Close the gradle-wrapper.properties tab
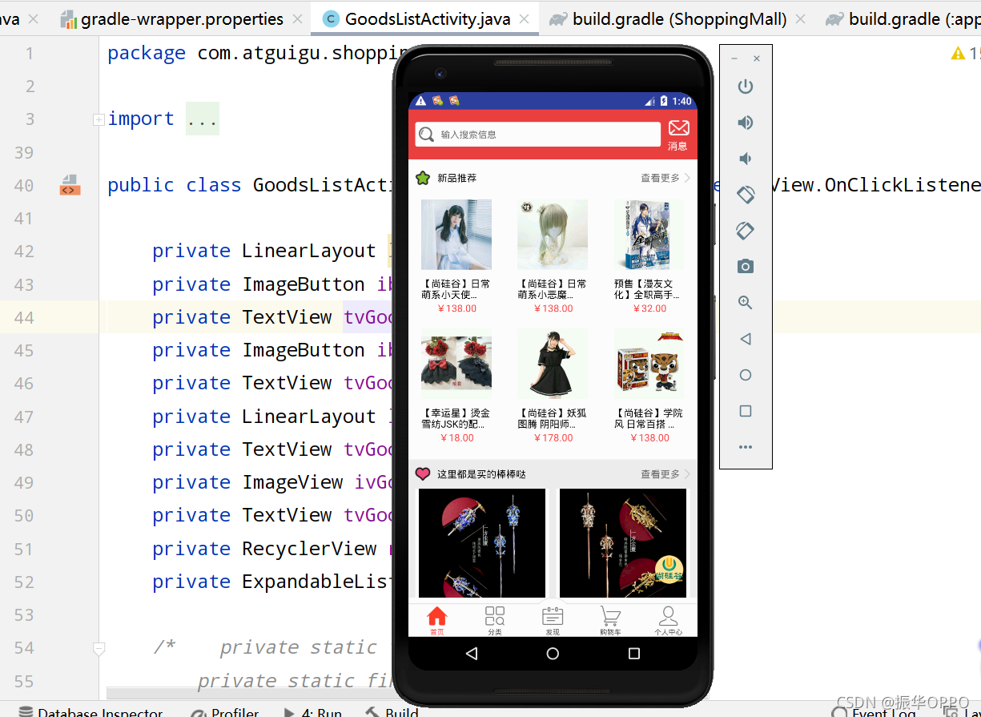This screenshot has width=981, height=717. point(298,19)
